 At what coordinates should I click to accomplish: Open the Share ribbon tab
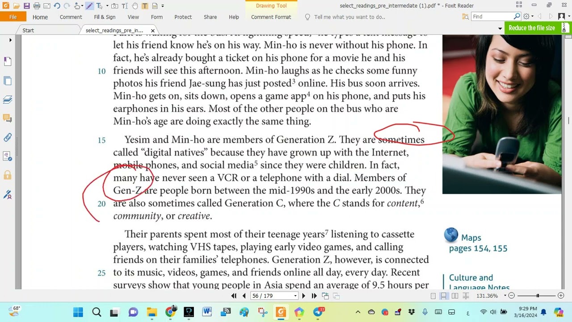coord(210,17)
